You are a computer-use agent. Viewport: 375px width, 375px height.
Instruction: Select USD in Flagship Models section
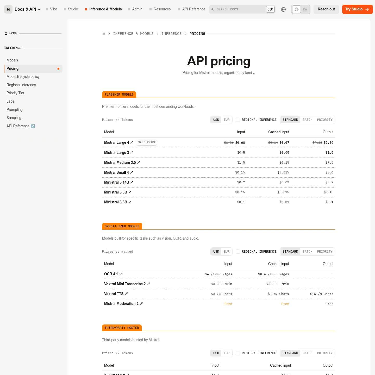point(216,120)
